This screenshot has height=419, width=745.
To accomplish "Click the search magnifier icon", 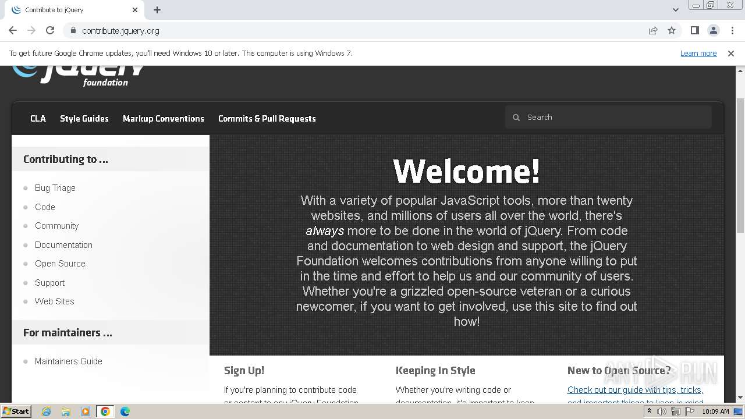I will click(516, 118).
